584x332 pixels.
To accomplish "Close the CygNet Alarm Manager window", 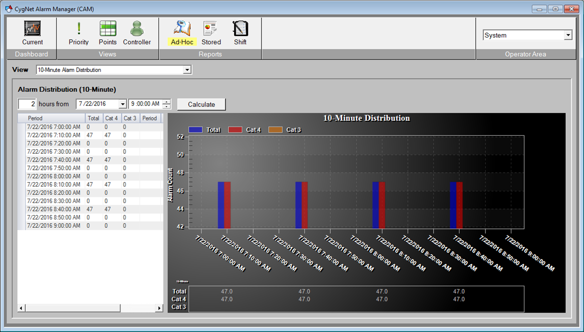I will coord(572,9).
